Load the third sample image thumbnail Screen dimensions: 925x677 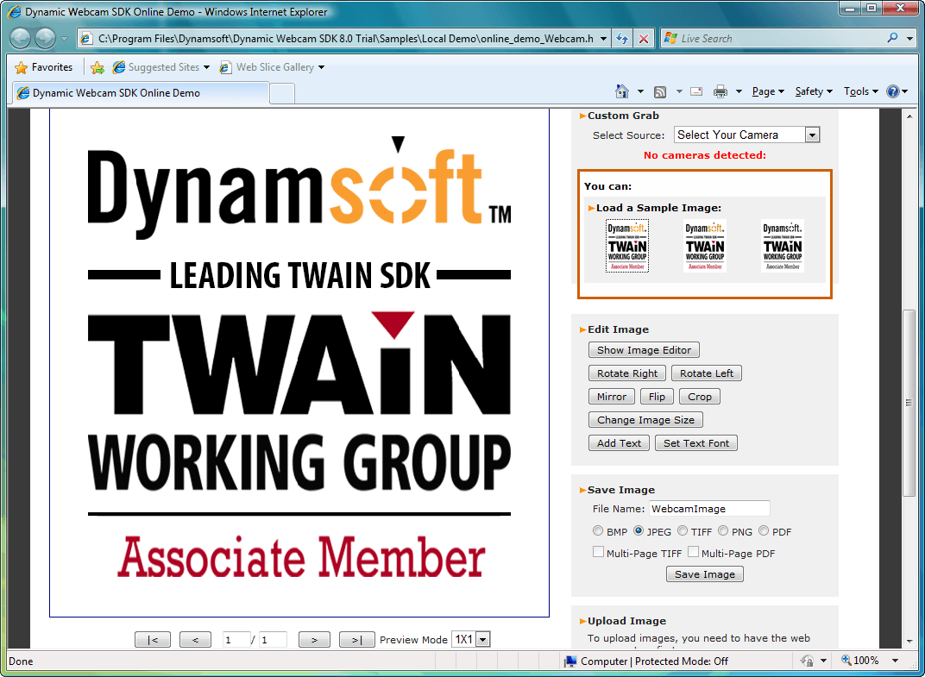tap(783, 245)
